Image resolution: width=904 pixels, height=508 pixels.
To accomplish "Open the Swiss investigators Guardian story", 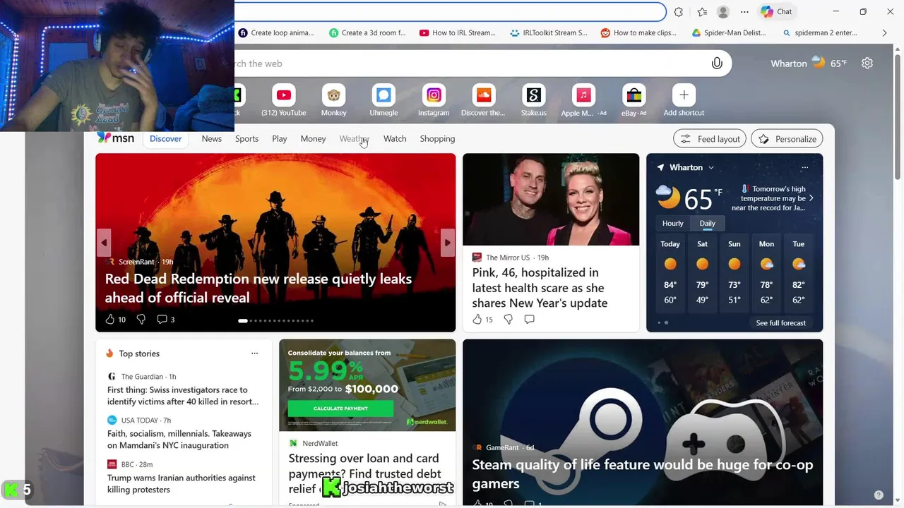I will point(183,396).
